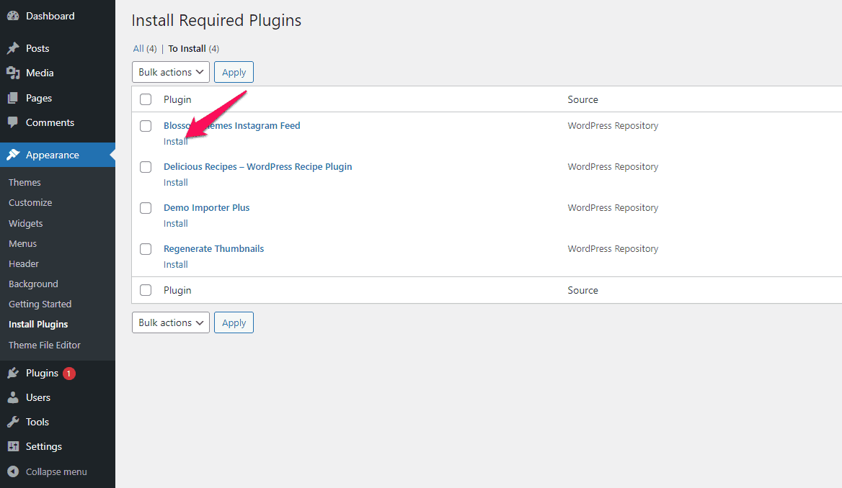Click the Source column header at top
842x488 pixels.
point(582,99)
